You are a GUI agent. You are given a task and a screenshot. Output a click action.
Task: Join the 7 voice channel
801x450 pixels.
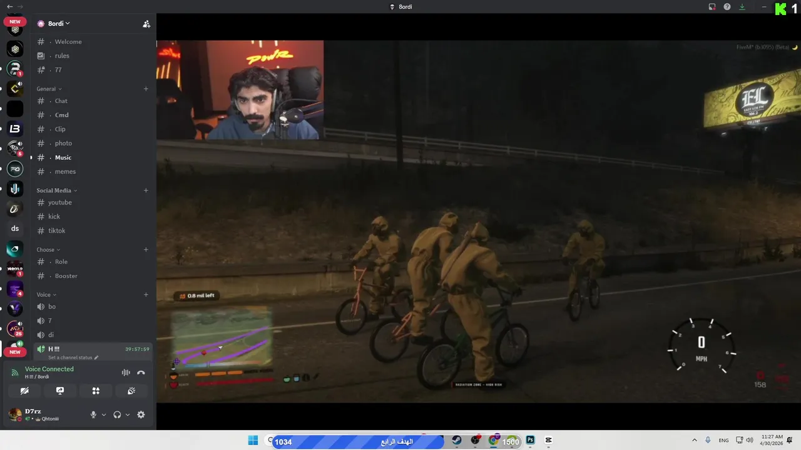pyautogui.click(x=93, y=321)
